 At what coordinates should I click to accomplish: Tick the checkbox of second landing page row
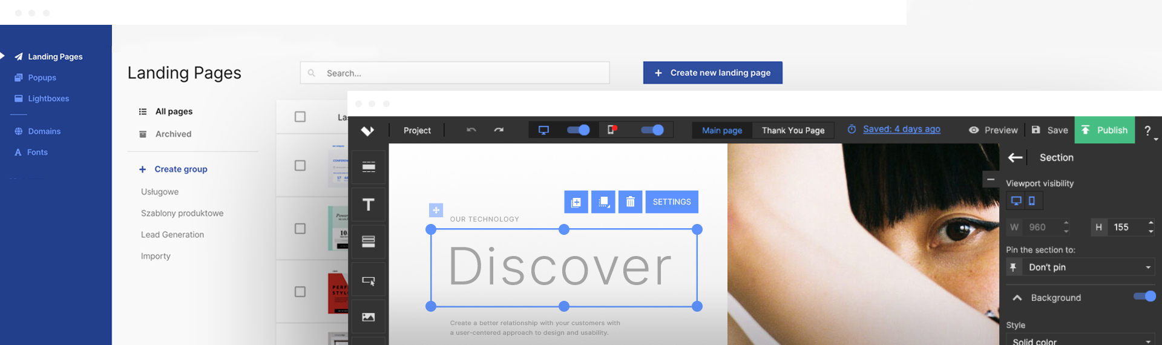coord(300,228)
